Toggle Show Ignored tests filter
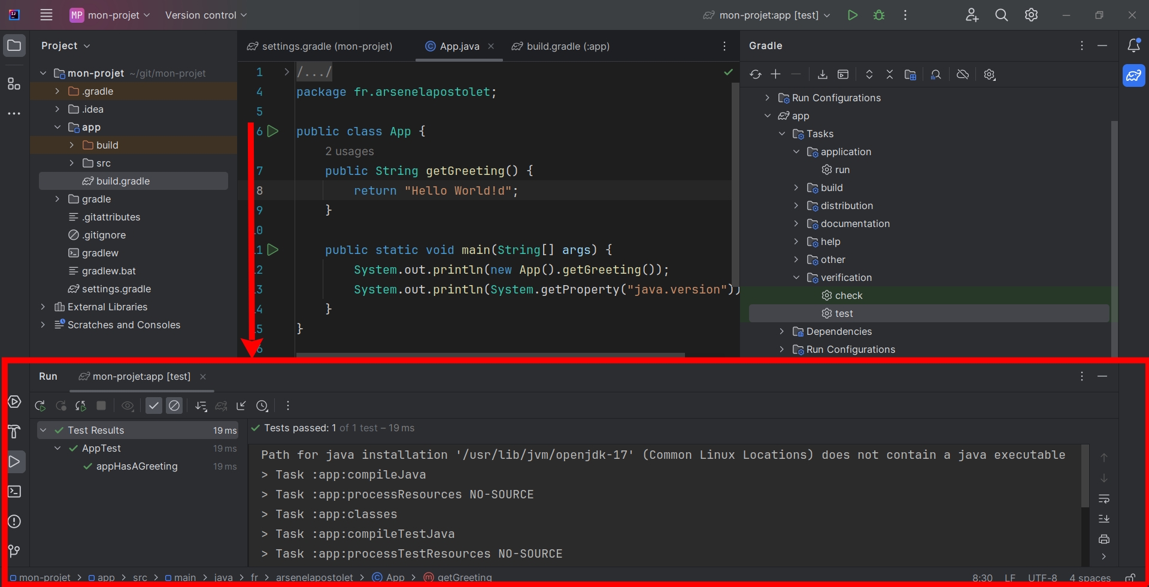This screenshot has height=587, width=1149. click(x=174, y=406)
